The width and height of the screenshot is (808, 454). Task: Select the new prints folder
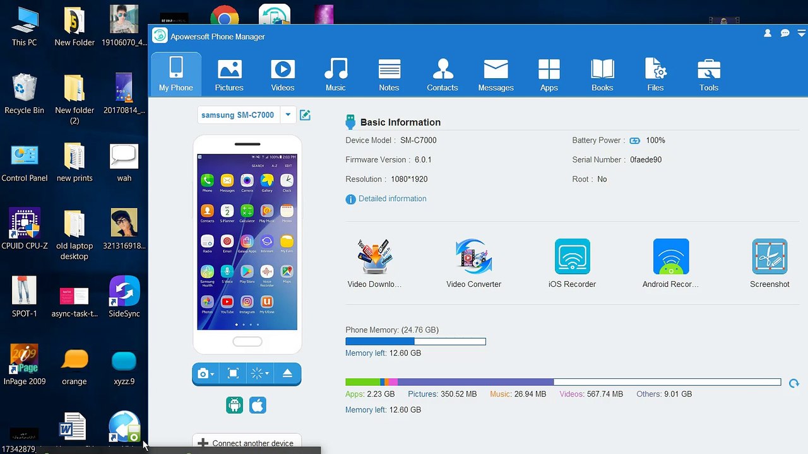[x=74, y=162]
